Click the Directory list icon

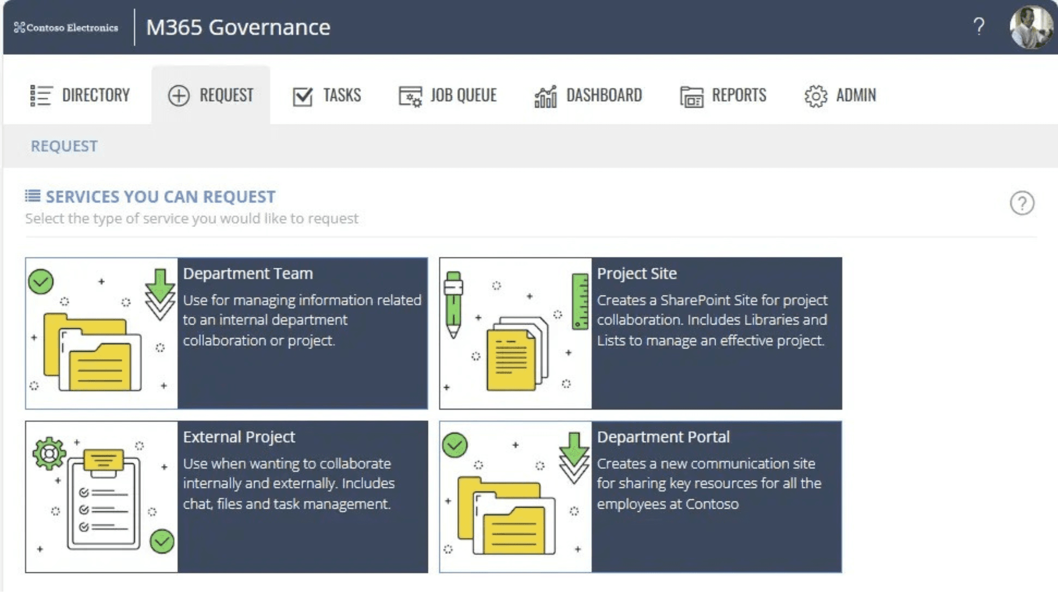(41, 95)
